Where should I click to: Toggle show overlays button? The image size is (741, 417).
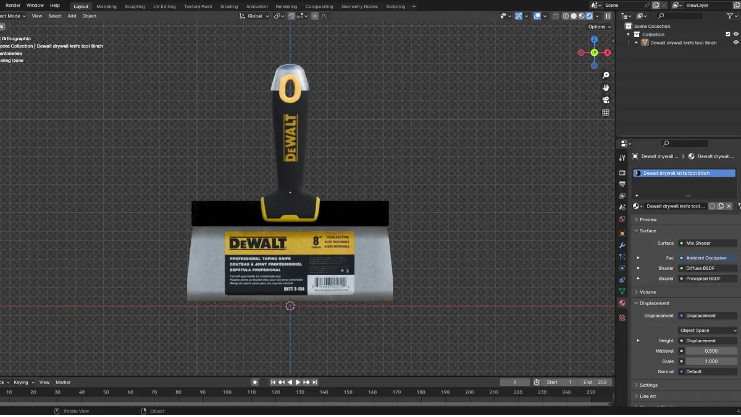click(537, 16)
